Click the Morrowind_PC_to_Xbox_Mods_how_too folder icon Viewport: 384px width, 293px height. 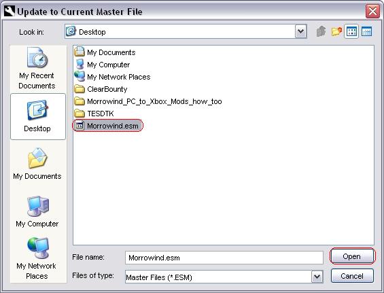pos(80,101)
